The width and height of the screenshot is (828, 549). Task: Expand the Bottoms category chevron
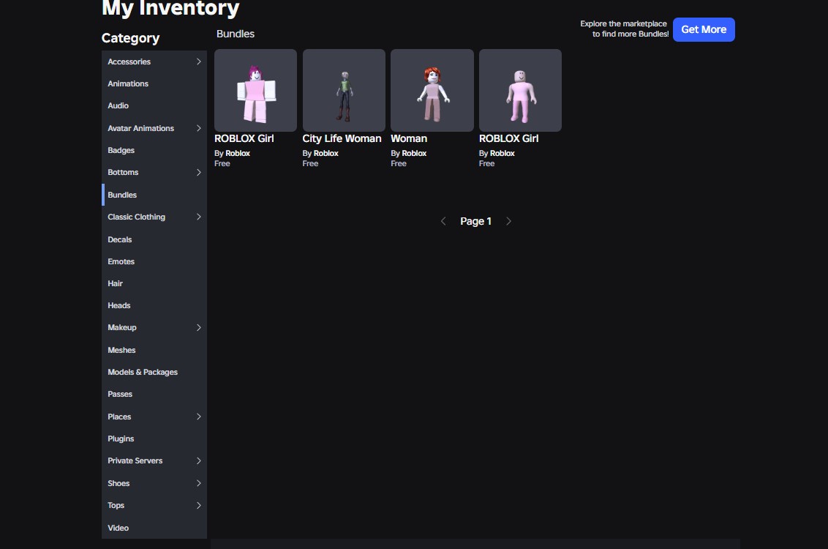coord(198,172)
